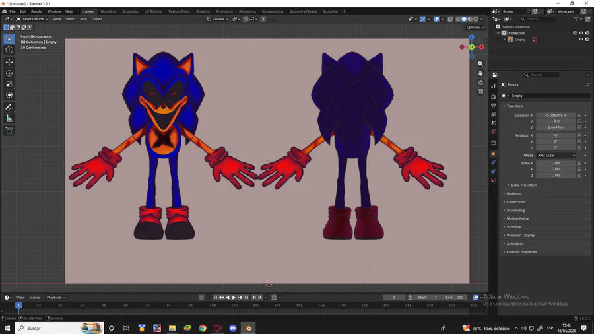This screenshot has width=594, height=334.
Task: Open the Render menu
Action: [x=37, y=11]
